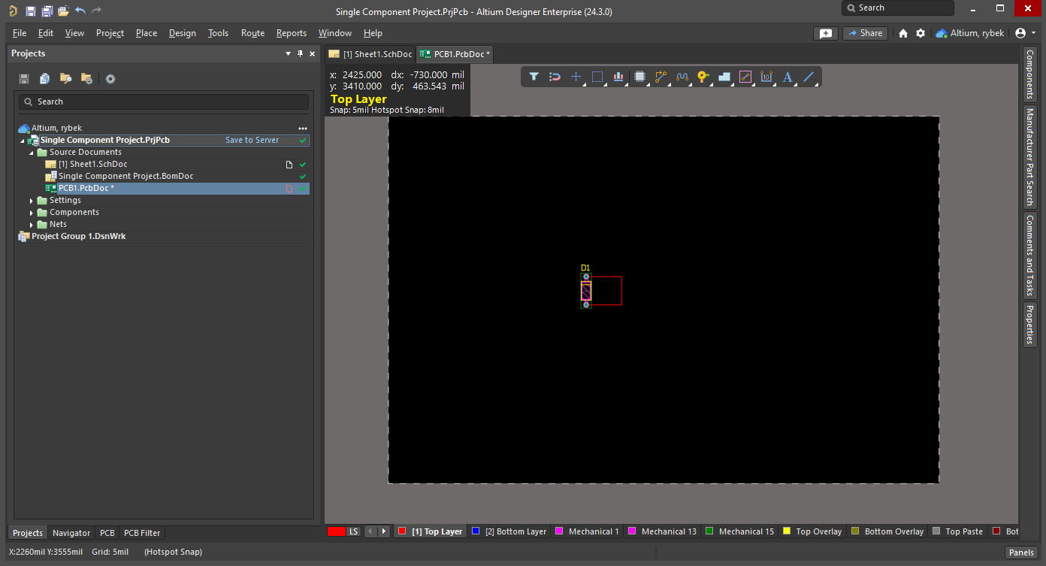The image size is (1046, 566).
Task: Click the Projects panel search field
Action: [164, 101]
